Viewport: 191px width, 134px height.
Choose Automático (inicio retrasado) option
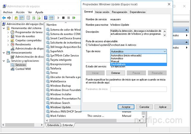(138, 55)
